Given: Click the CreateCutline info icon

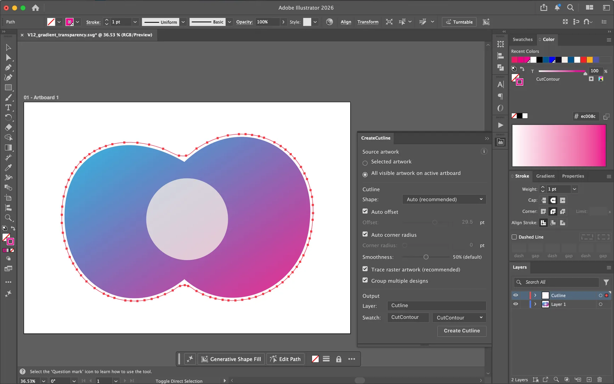Looking at the screenshot, I should point(484,151).
